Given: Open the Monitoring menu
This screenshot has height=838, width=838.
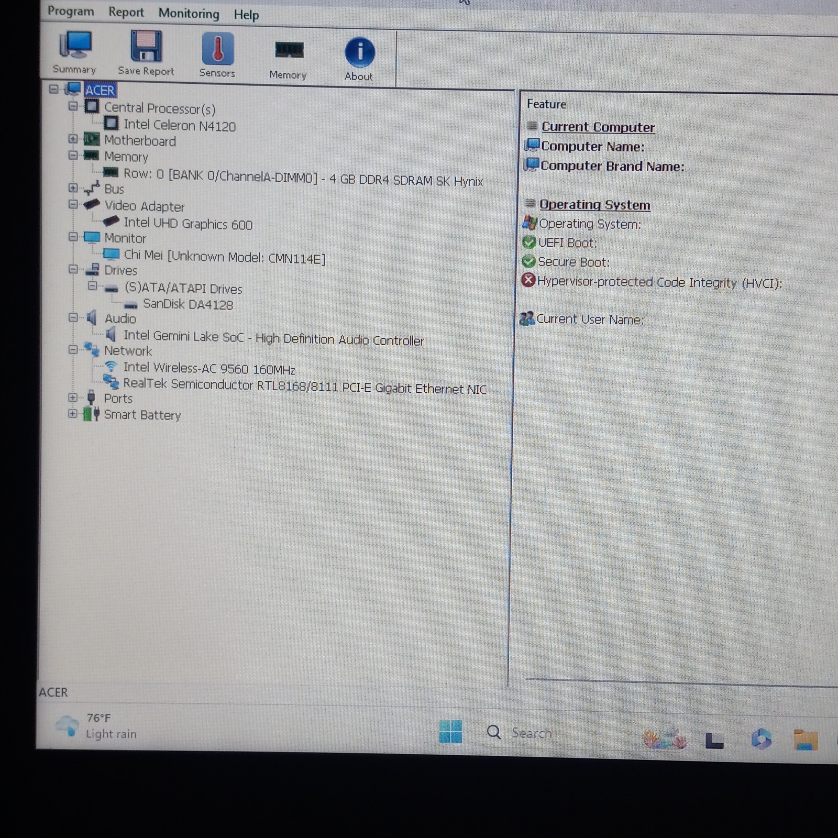Looking at the screenshot, I should point(189,14).
